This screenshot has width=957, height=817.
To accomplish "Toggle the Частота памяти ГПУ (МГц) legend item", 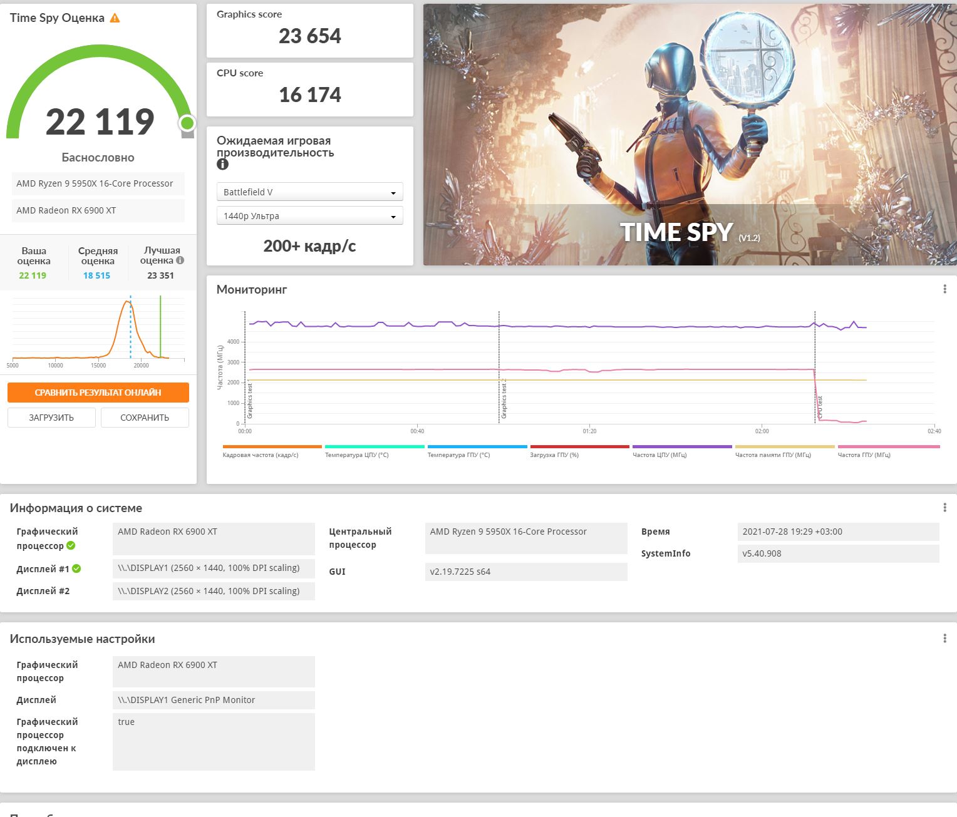I will coord(785,451).
